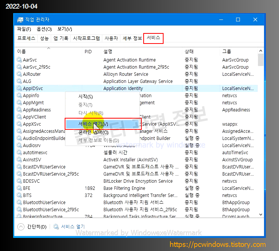Click the gear icon for AppVClient
The width and height of the screenshot is (279, 251).
pos(19,117)
